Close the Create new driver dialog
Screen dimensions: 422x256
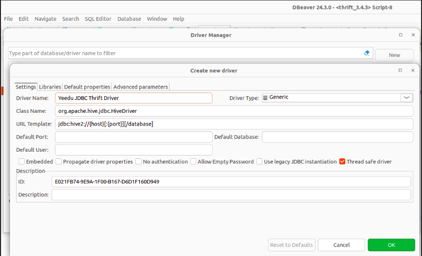413,70
